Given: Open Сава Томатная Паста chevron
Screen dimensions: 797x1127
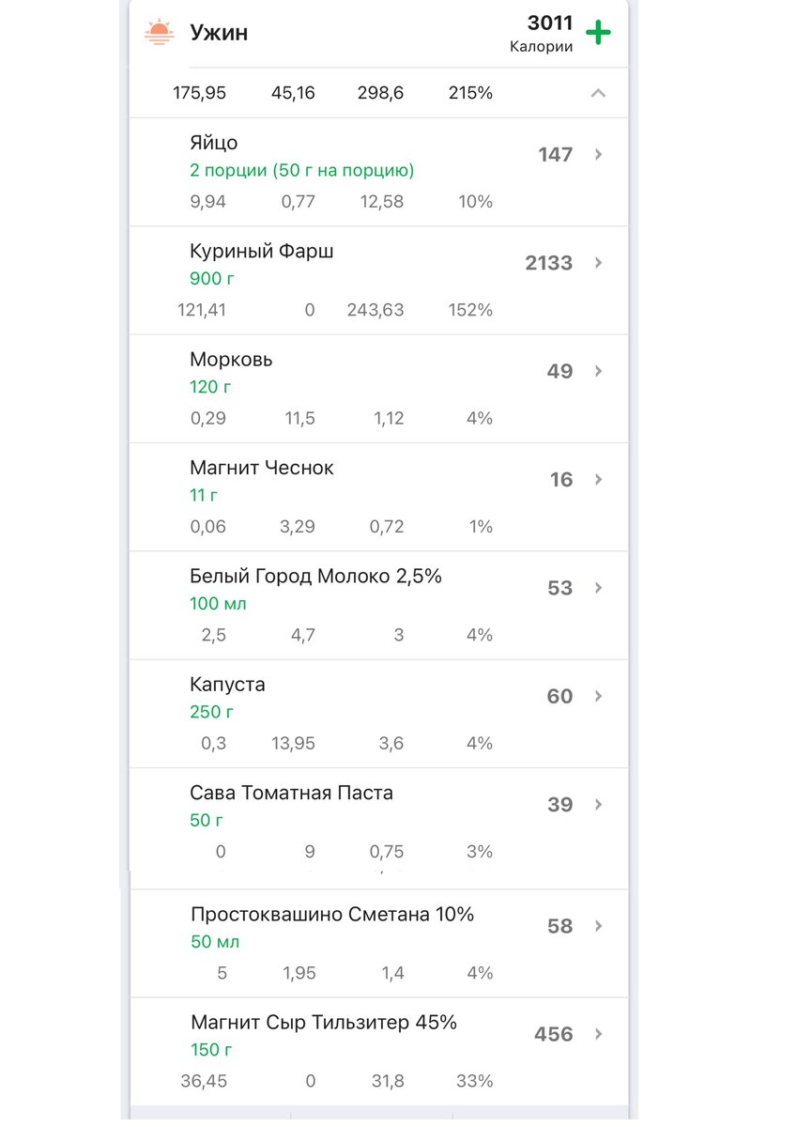Looking at the screenshot, I should tap(599, 805).
